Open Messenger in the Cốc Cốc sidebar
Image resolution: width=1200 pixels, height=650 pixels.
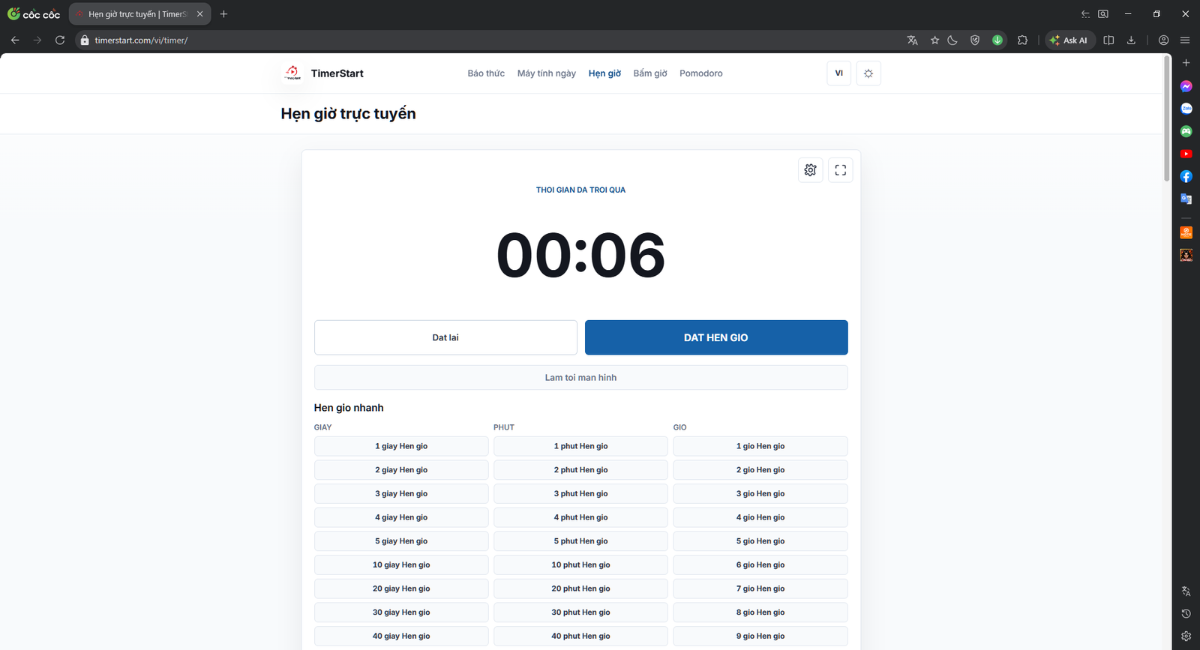[1186, 86]
